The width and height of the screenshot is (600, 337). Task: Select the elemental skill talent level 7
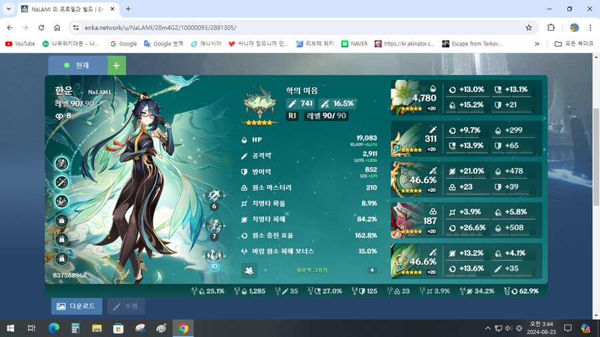point(214,229)
